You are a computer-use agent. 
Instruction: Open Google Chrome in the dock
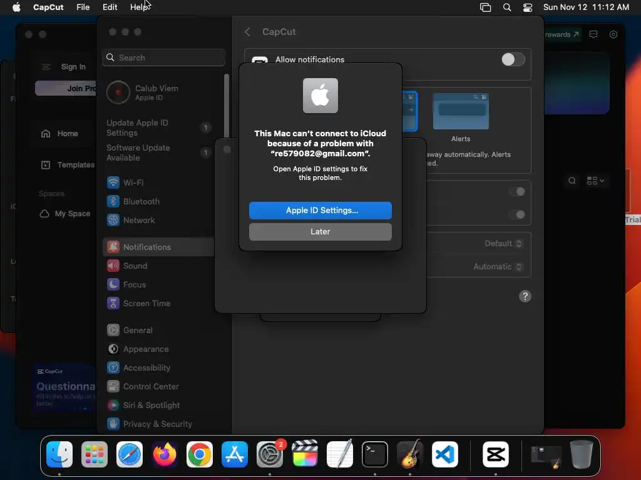(x=200, y=454)
